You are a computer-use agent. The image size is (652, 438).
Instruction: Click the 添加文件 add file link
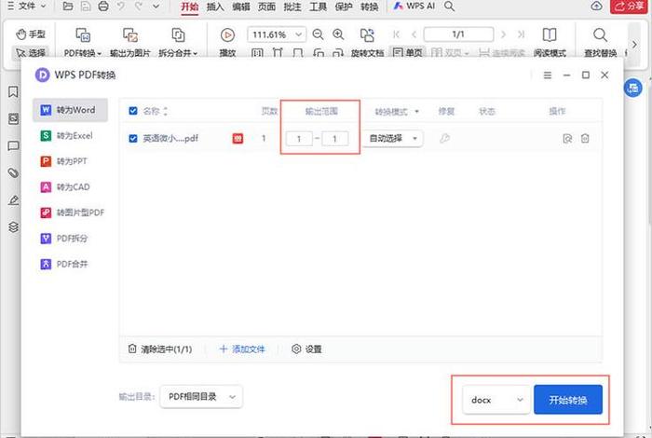(242, 349)
